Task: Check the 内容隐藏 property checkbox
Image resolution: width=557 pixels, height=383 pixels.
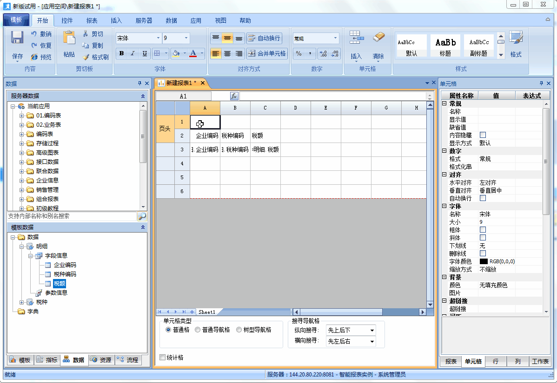Action: [x=483, y=135]
